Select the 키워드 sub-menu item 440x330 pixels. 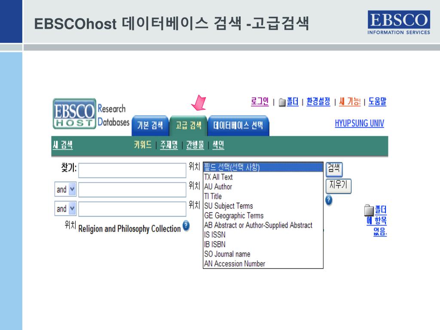point(143,145)
